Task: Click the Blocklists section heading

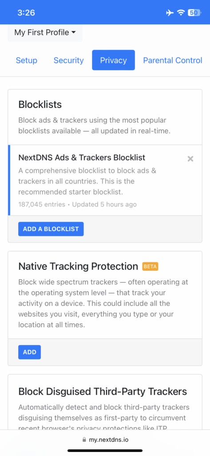Action: pyautogui.click(x=40, y=104)
